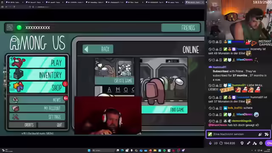This screenshot has height=153, width=272.
Task: Click the Inventory box icon
Action: coord(18,74)
